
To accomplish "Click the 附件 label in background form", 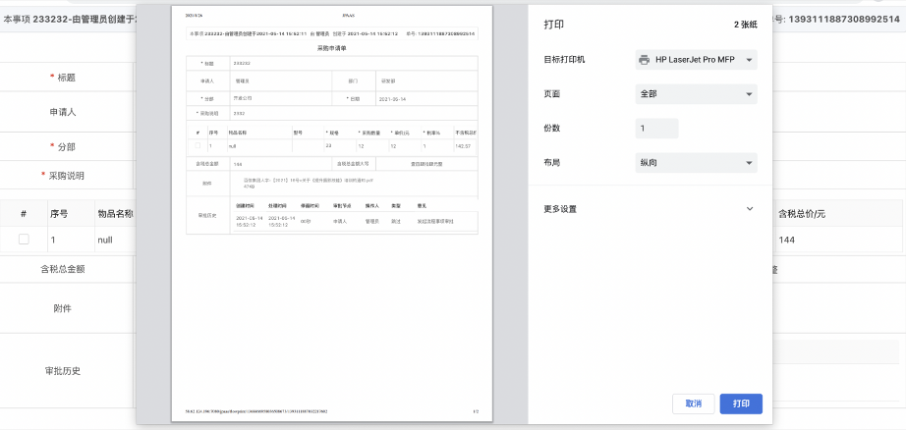I will 63,308.
